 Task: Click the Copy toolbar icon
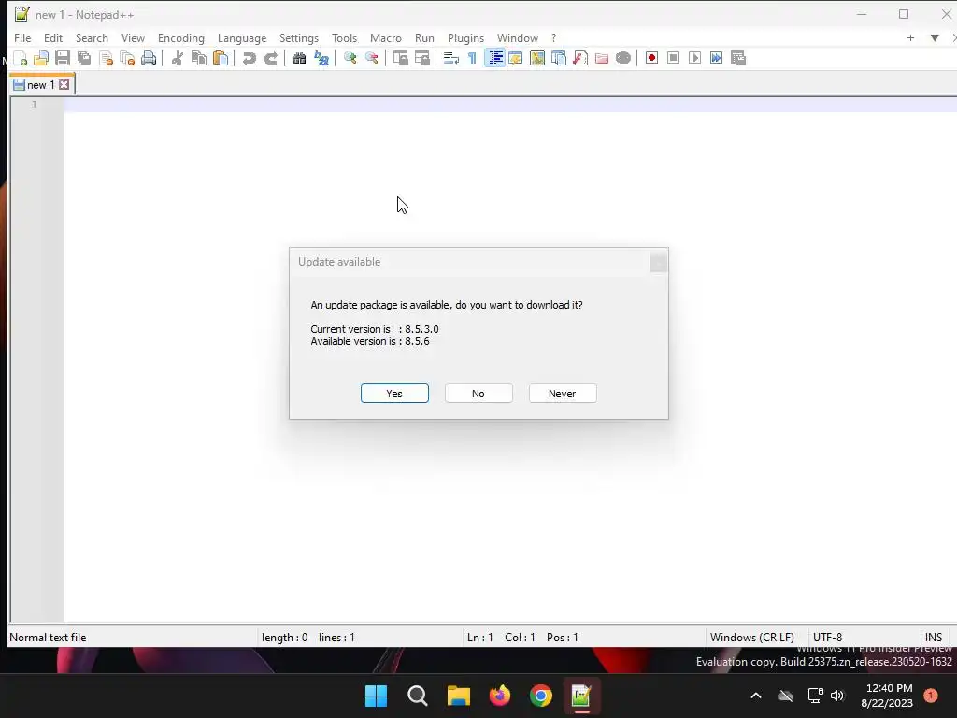199,58
